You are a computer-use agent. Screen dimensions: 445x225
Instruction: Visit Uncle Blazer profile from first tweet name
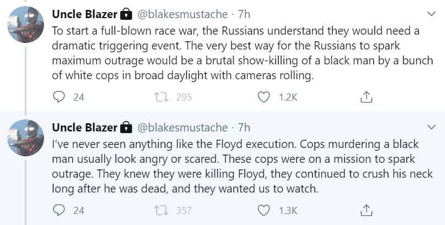pos(85,13)
